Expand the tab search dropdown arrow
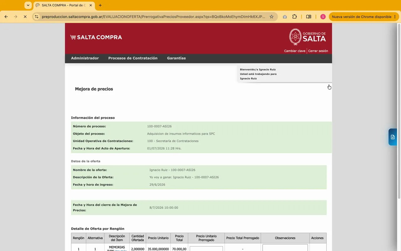The width and height of the screenshot is (401, 251). [x=28, y=5]
